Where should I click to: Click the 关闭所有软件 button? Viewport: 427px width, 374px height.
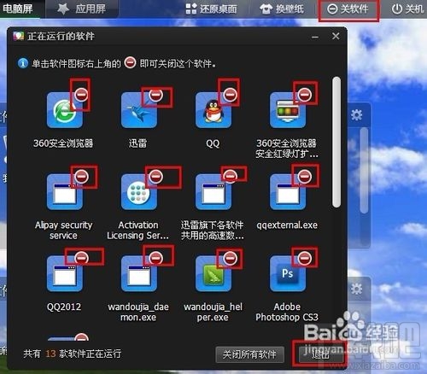click(x=249, y=354)
